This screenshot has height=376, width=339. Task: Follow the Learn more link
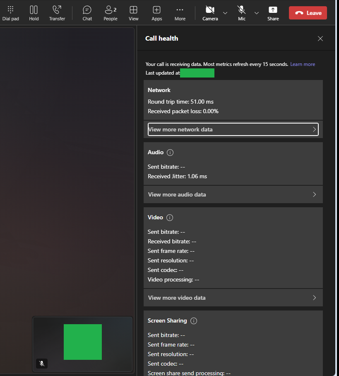point(303,64)
